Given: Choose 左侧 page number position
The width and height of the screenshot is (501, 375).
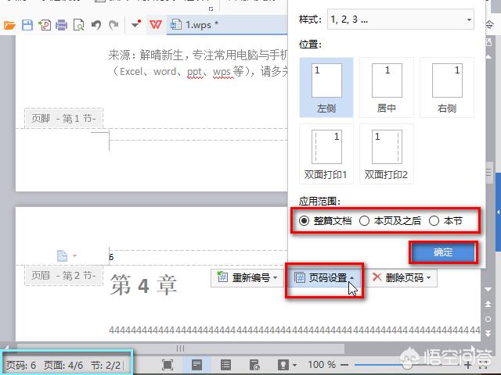Looking at the screenshot, I should click(326, 87).
